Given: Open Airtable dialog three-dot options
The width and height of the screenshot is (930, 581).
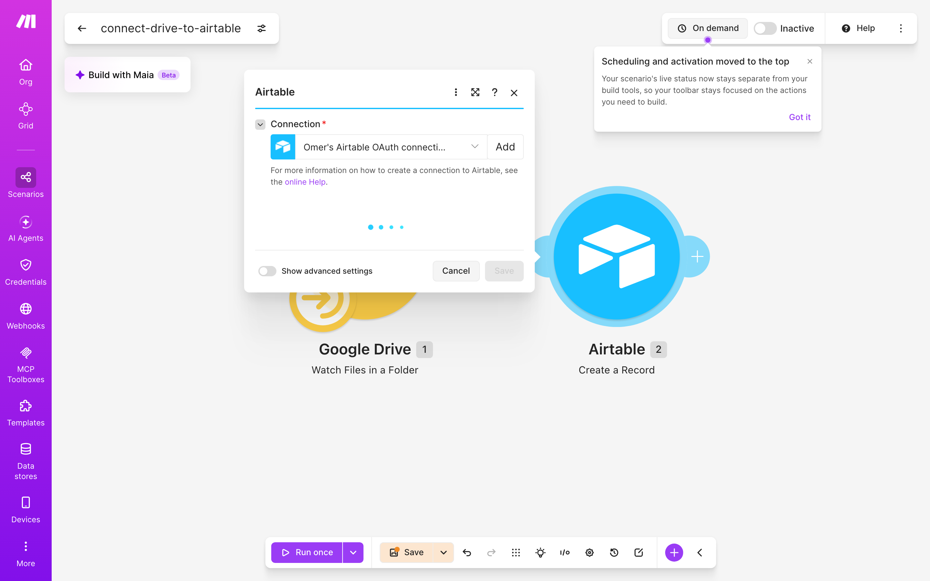Looking at the screenshot, I should tap(456, 92).
